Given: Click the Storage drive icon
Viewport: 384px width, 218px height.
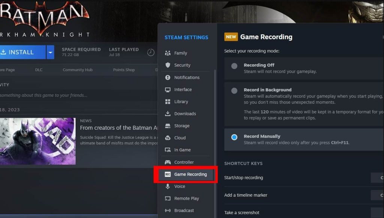Looking at the screenshot, I should (x=168, y=126).
